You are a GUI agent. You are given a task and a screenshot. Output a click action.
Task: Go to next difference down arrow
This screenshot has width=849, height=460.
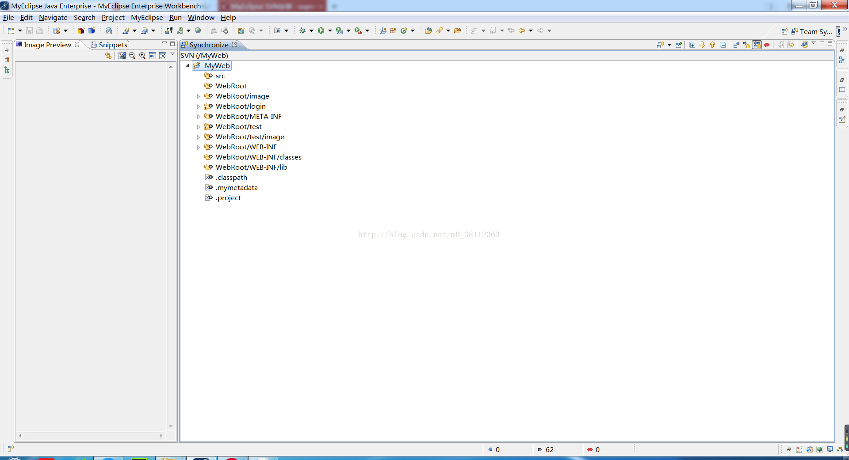click(702, 45)
